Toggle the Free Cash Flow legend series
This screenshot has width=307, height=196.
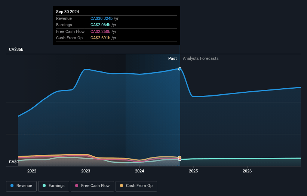click(92, 186)
